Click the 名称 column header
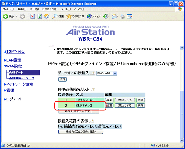Image resolution: width=185 pixels, height=149 pixels. tap(90, 95)
